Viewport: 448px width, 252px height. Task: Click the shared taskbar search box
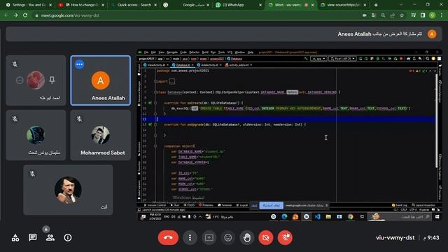coord(399,217)
